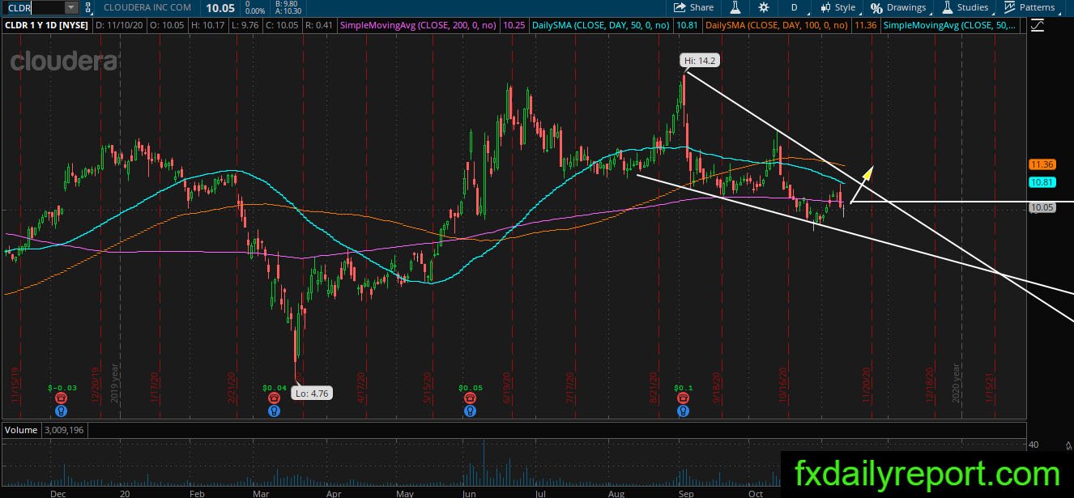This screenshot has height=498, width=1074.
Task: Open the Style menu
Action: (x=837, y=7)
